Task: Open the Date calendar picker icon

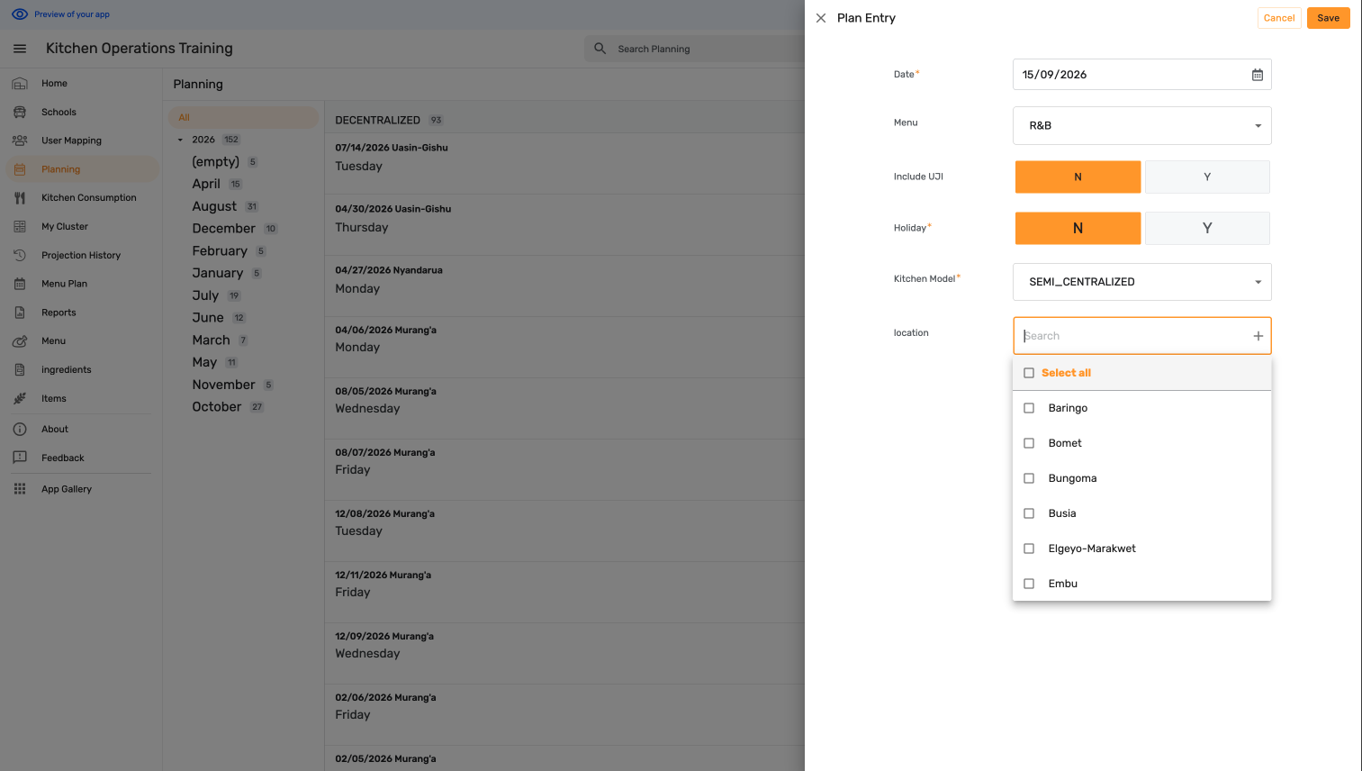Action: click(1258, 75)
